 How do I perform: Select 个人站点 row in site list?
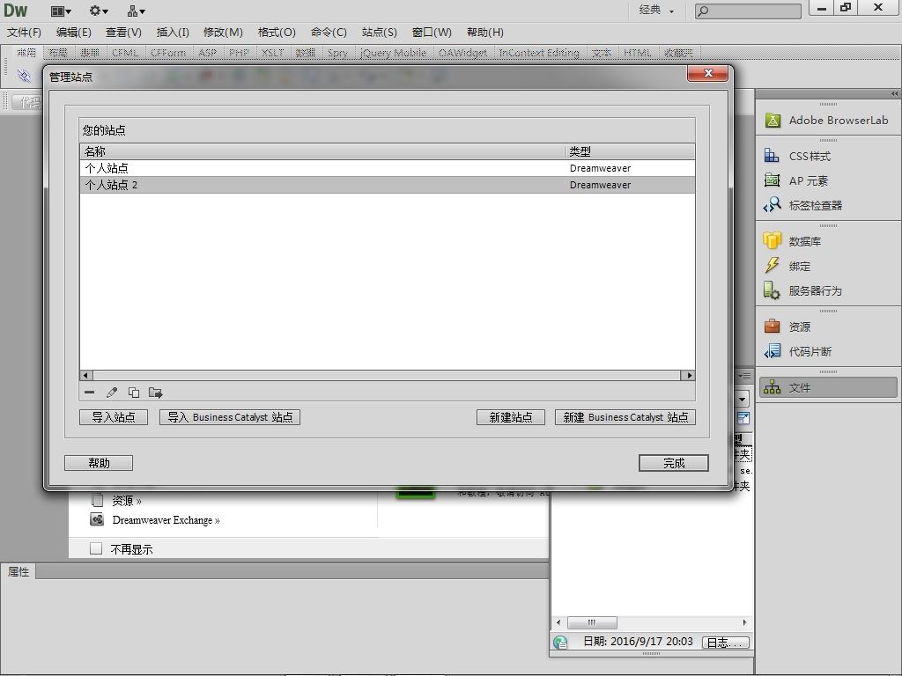tap(388, 168)
